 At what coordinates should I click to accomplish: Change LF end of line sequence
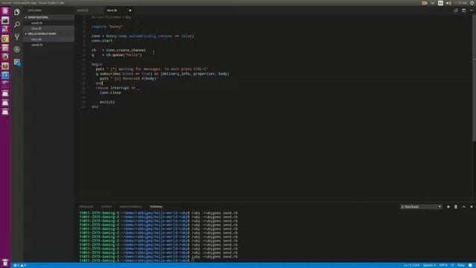coord(452,265)
